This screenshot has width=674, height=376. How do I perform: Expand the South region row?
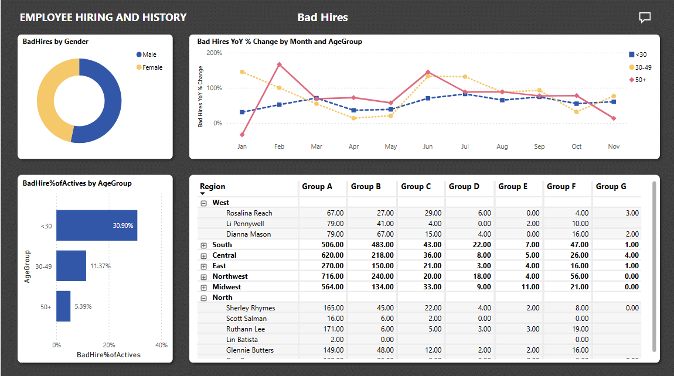point(204,245)
